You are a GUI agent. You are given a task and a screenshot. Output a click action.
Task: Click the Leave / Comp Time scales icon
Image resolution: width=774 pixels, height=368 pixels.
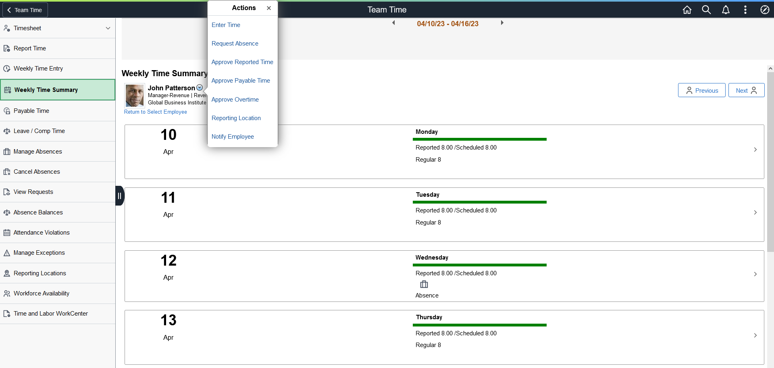pos(7,131)
